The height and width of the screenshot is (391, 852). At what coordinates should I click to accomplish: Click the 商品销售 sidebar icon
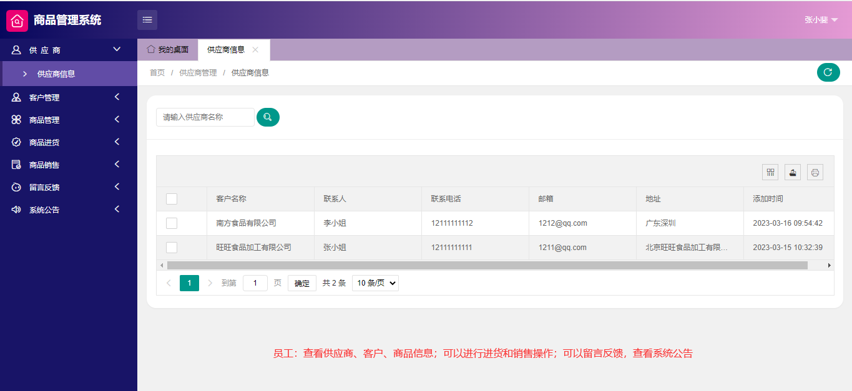pos(16,165)
